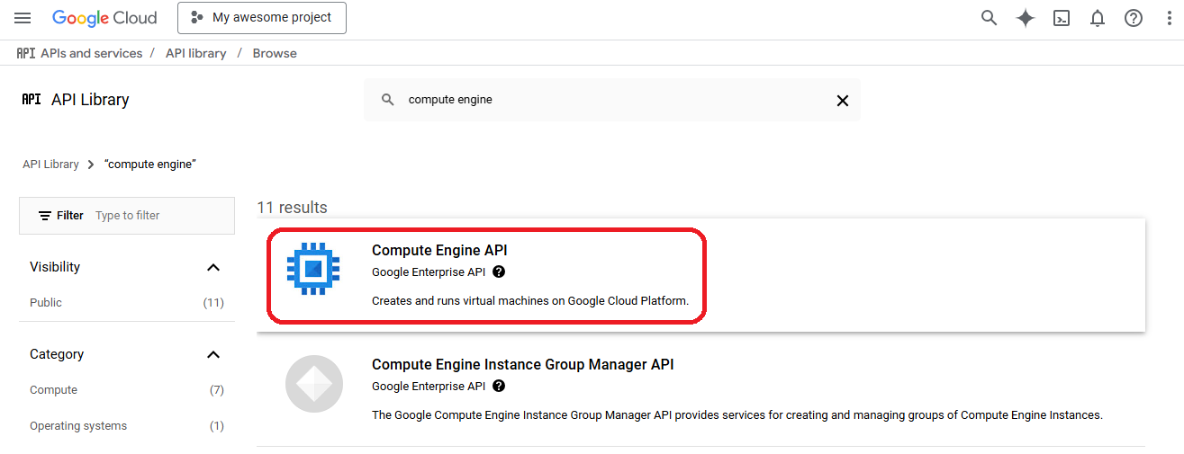Click help icon beside Instance Group Manager API
Screen dimensions: 1184x454
click(x=499, y=387)
